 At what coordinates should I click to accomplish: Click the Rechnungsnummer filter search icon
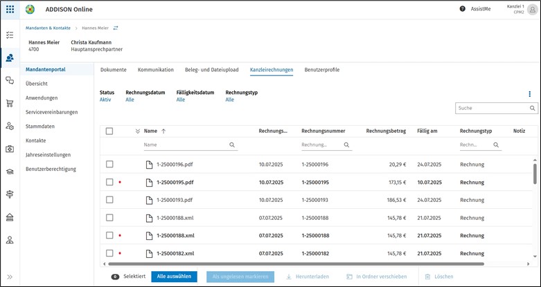pyautogui.click(x=346, y=145)
